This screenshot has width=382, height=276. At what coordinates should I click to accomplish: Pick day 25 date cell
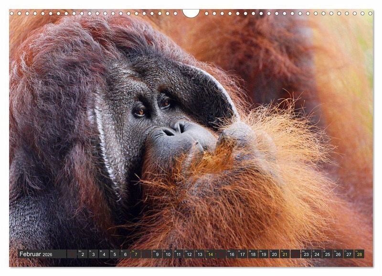click(328, 254)
